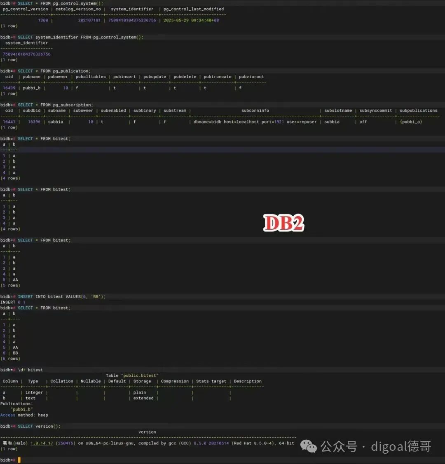Select the 'subdbid' column header
This screenshot has width=445, height=464.
pyautogui.click(x=32, y=110)
